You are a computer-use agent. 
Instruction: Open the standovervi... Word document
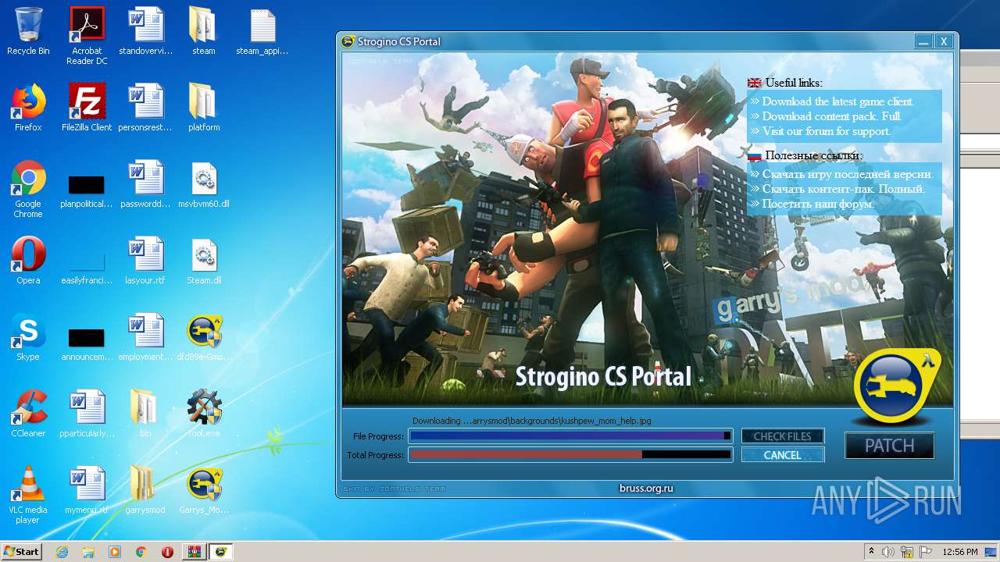click(145, 31)
